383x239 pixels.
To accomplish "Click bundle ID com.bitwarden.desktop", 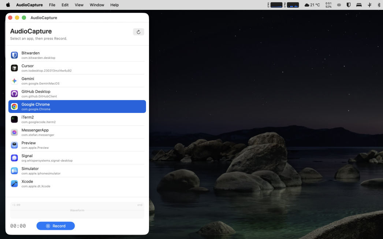I will click(x=38, y=58).
